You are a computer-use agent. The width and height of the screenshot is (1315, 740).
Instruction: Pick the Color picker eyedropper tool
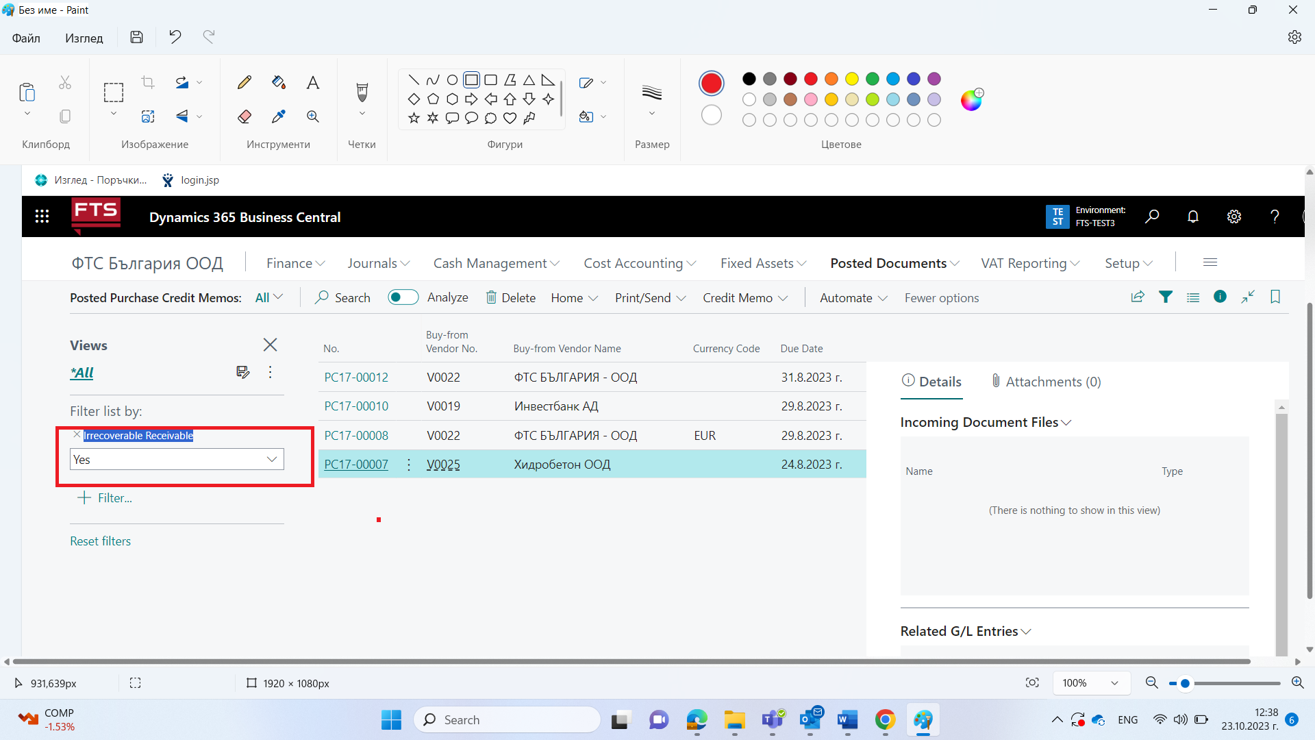(279, 116)
